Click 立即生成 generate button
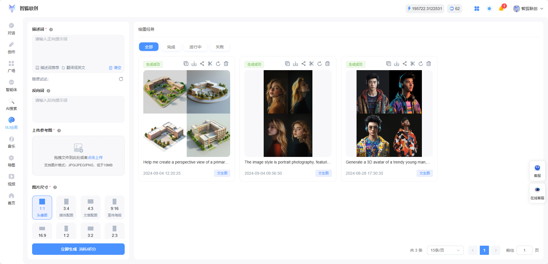 click(78, 249)
